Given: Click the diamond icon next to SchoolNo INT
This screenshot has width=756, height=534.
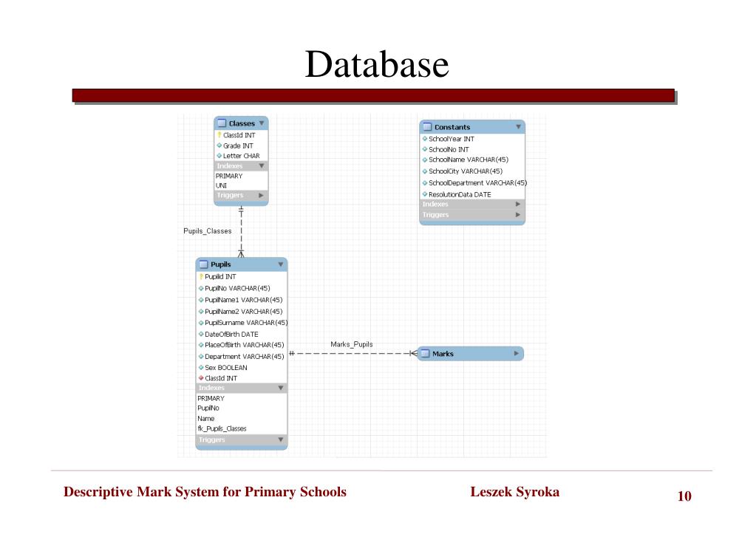Looking at the screenshot, I should (x=425, y=149).
